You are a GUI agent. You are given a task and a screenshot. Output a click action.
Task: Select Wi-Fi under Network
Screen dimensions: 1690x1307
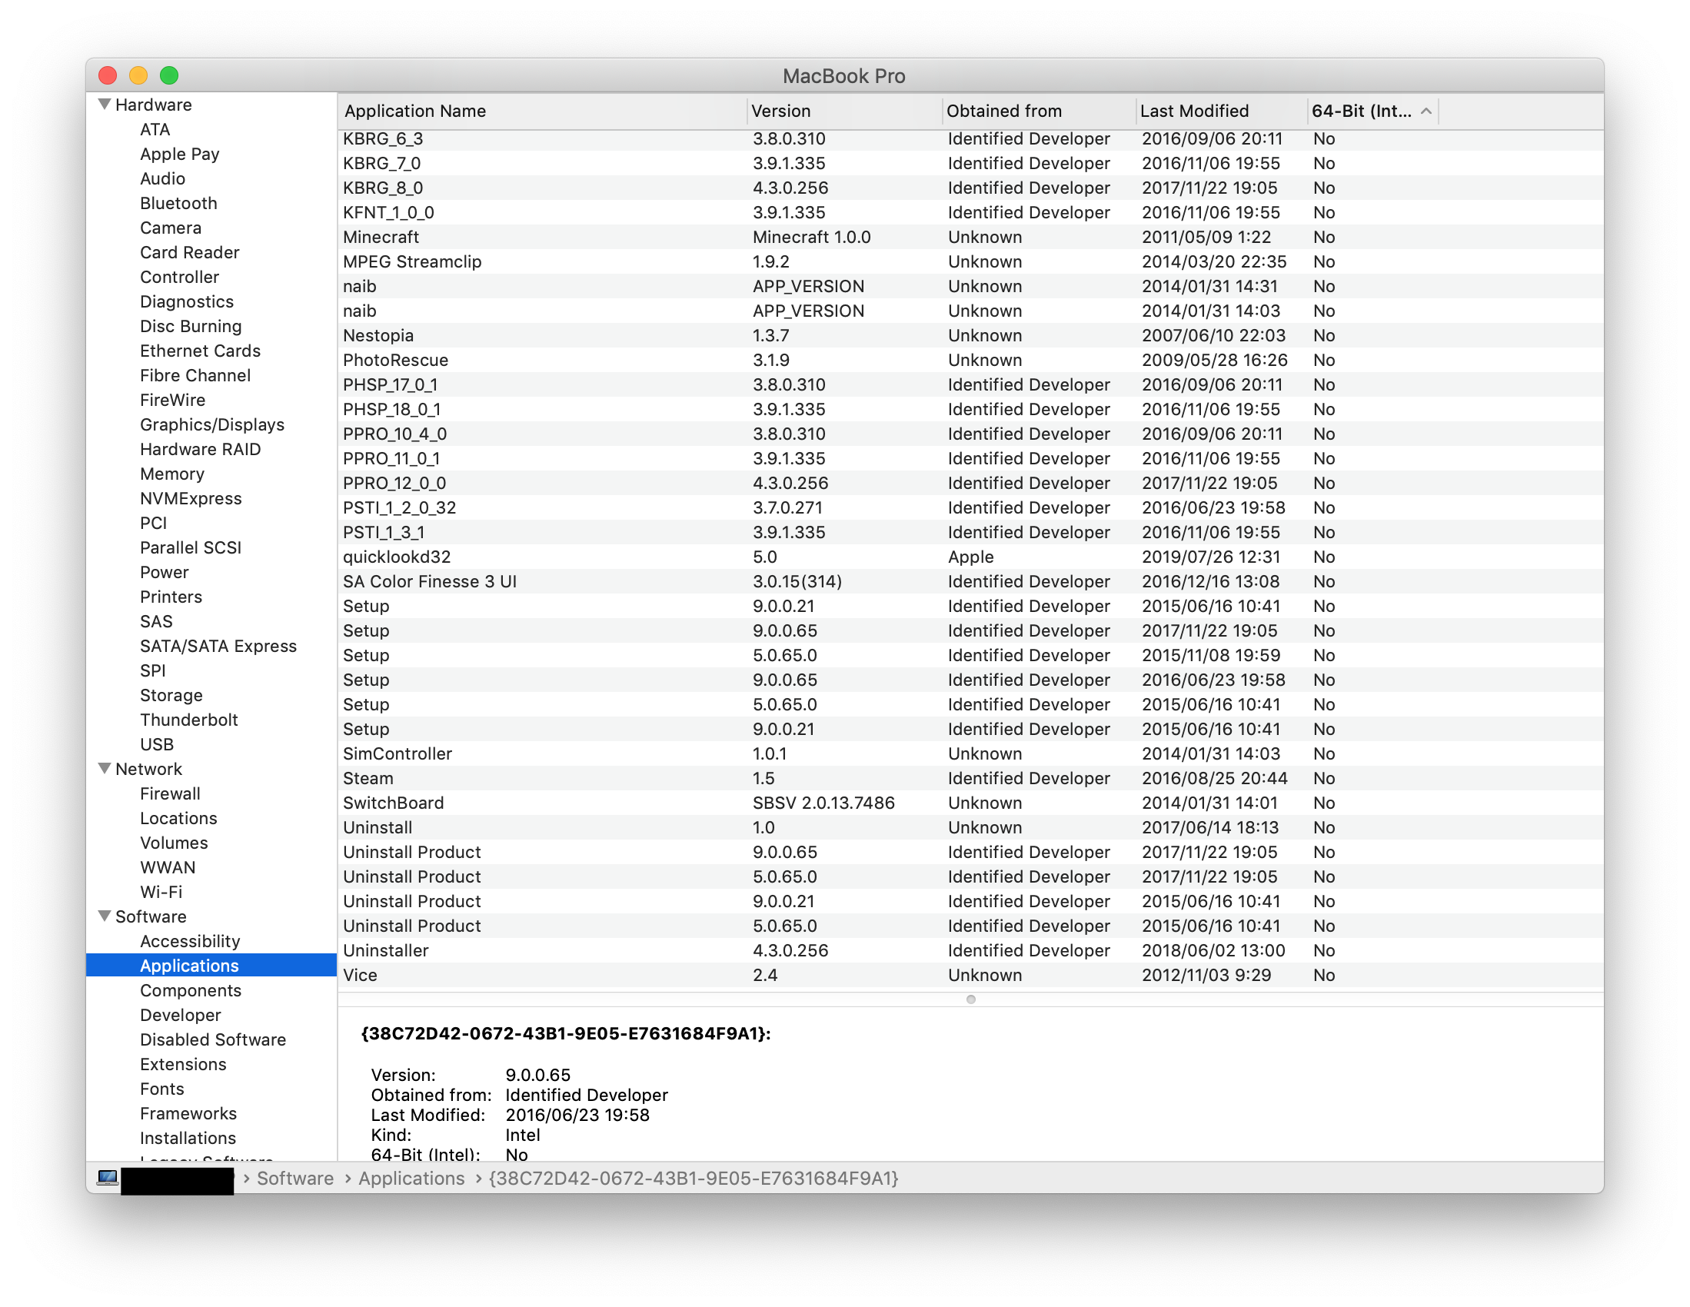[x=161, y=893]
